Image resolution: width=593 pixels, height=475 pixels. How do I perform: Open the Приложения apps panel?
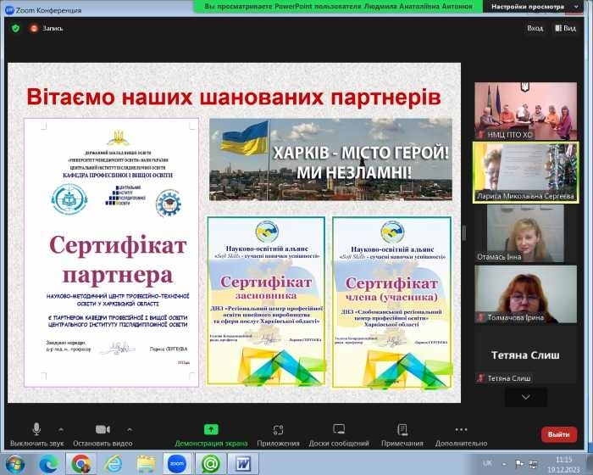[278, 430]
